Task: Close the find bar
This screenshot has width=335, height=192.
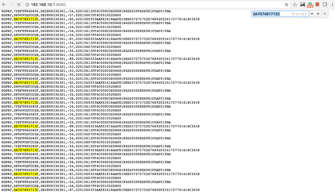Action: coord(324,14)
